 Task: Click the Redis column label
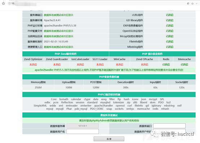[x=166, y=59]
